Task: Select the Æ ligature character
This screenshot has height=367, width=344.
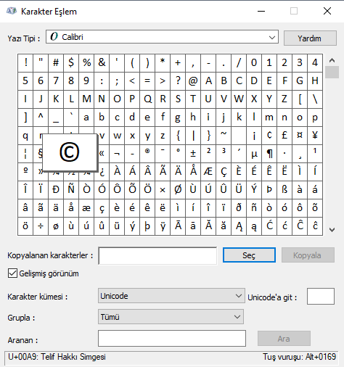Action: coord(208,172)
